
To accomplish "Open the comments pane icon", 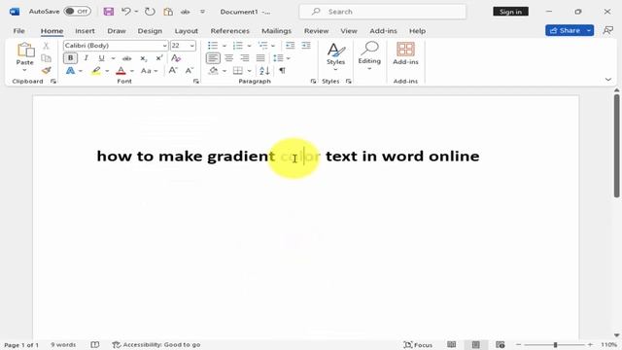I will [x=607, y=30].
